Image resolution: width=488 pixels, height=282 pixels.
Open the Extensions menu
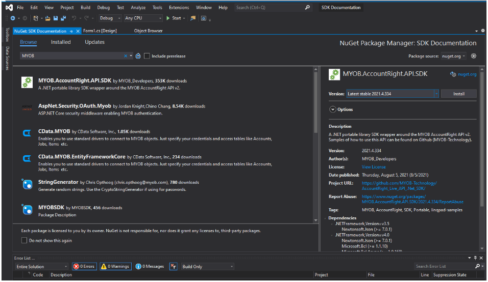(x=179, y=8)
